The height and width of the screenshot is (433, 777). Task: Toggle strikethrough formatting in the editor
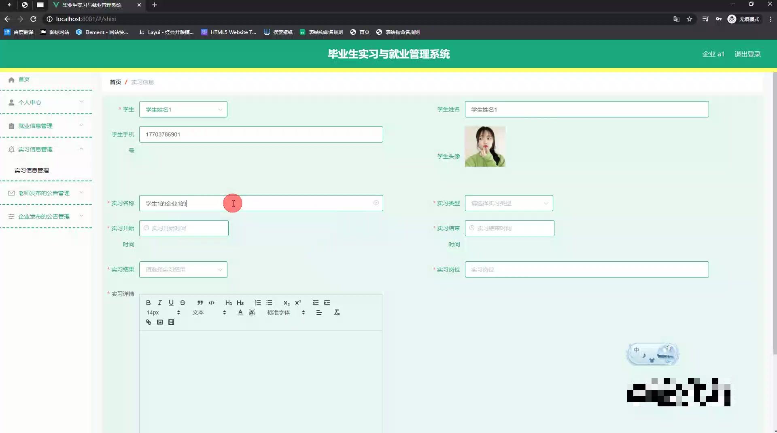pos(183,303)
